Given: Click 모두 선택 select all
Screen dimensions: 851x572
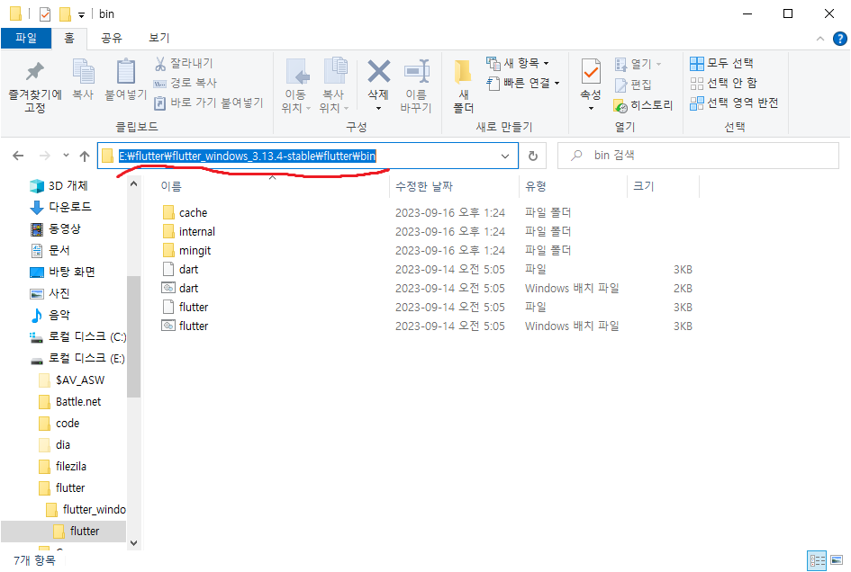Looking at the screenshot, I should pos(722,64).
